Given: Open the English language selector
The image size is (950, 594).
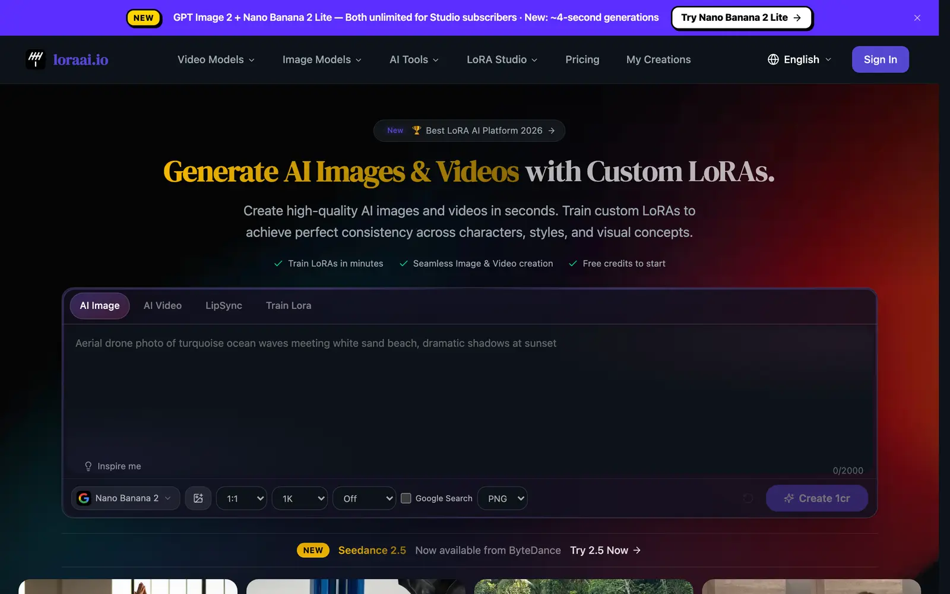Looking at the screenshot, I should pyautogui.click(x=800, y=59).
